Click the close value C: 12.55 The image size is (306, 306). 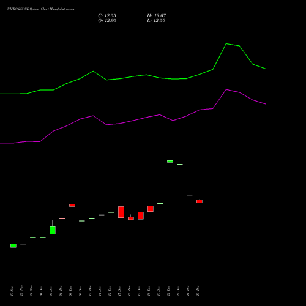point(107,16)
